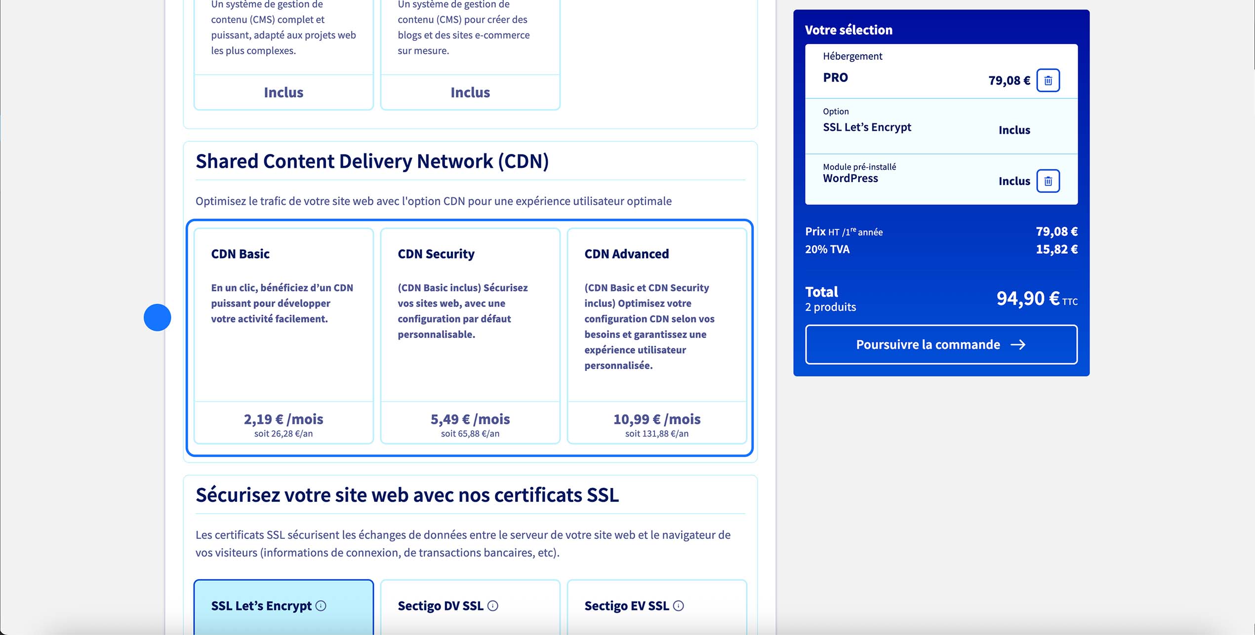Click Inclus under the e-commerce CMS card
The height and width of the screenshot is (635, 1255).
[470, 92]
